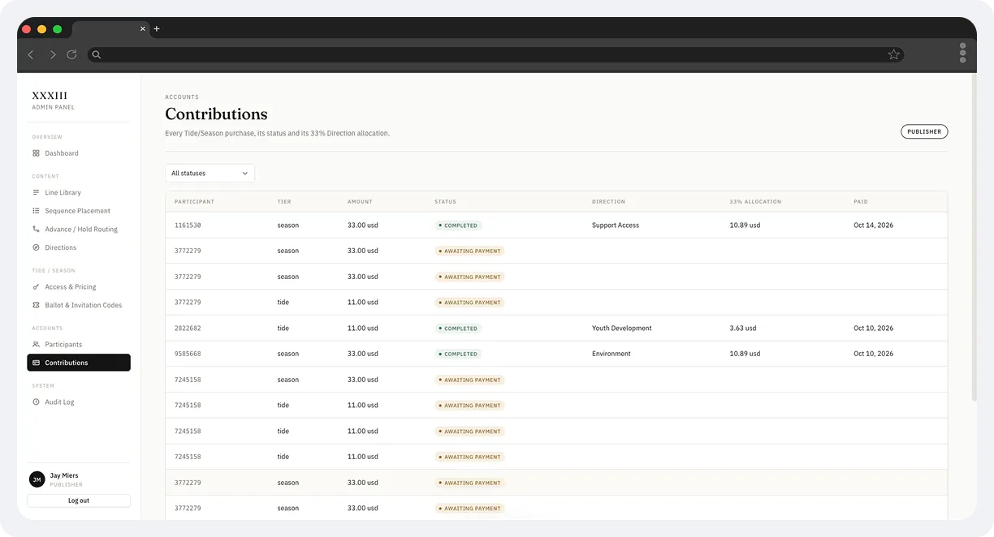This screenshot has height=537, width=994.
Task: Bookmark the page with the star icon
Action: pos(894,54)
